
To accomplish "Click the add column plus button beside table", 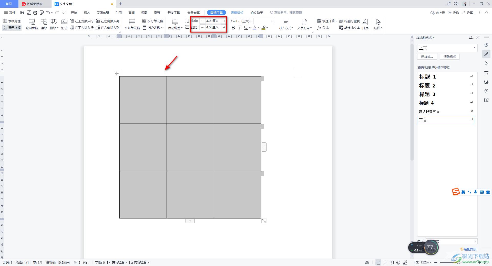I will point(264,147).
